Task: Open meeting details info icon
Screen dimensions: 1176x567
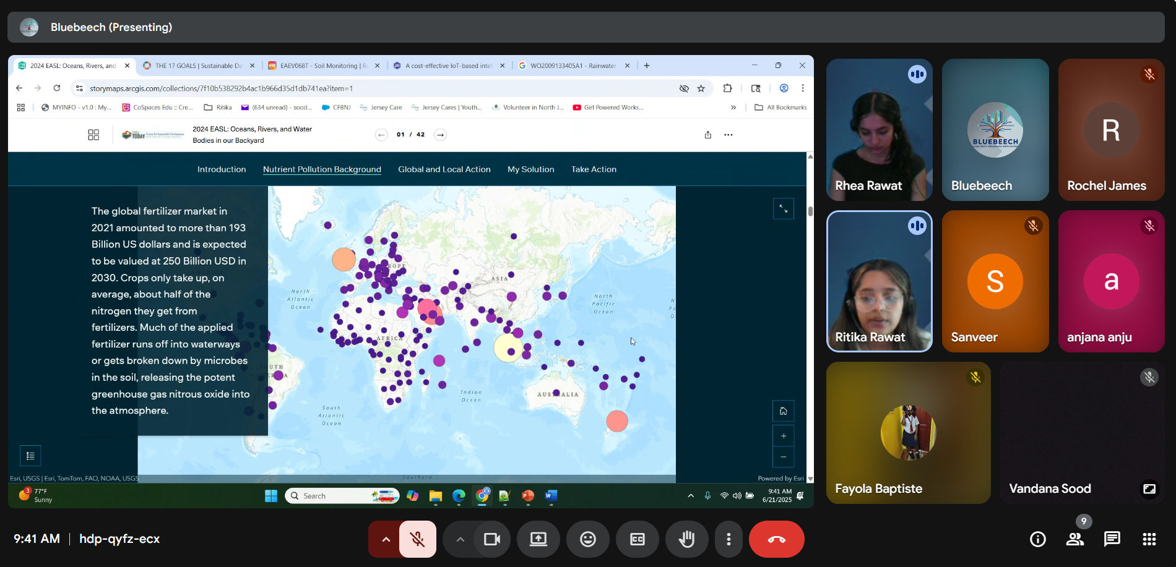Action: [x=1037, y=539]
